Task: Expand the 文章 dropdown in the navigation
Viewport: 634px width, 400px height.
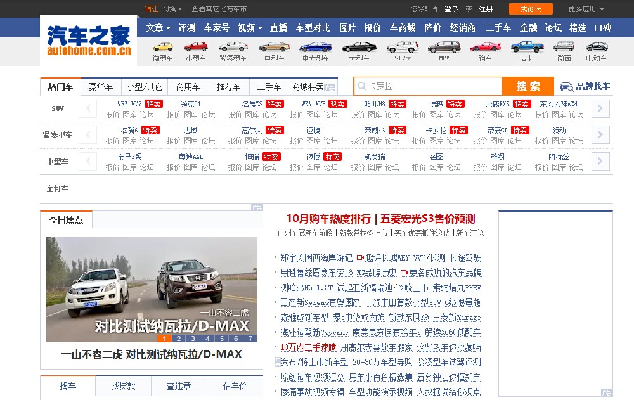Action: coord(155,28)
